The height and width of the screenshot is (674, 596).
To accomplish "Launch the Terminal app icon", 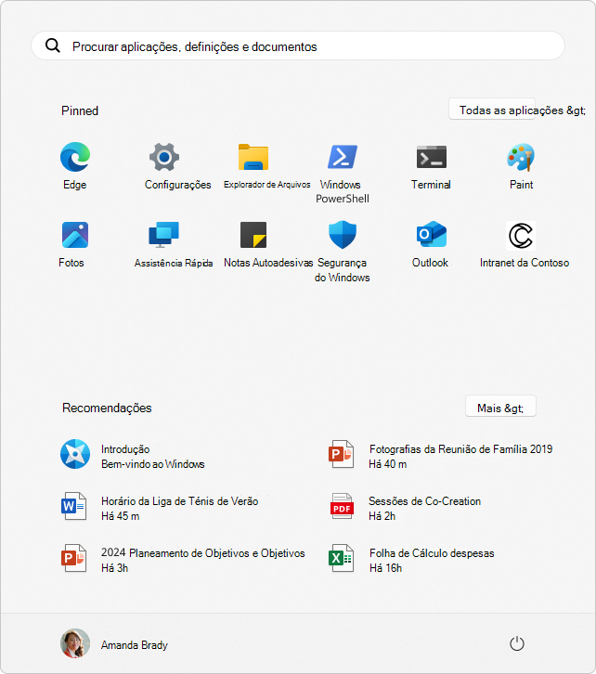I will pyautogui.click(x=432, y=157).
